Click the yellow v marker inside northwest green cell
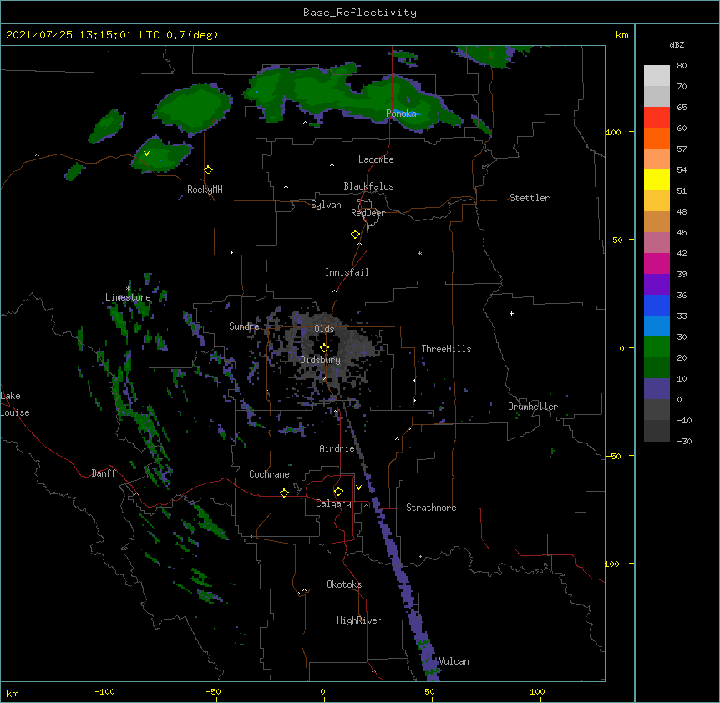 [146, 154]
